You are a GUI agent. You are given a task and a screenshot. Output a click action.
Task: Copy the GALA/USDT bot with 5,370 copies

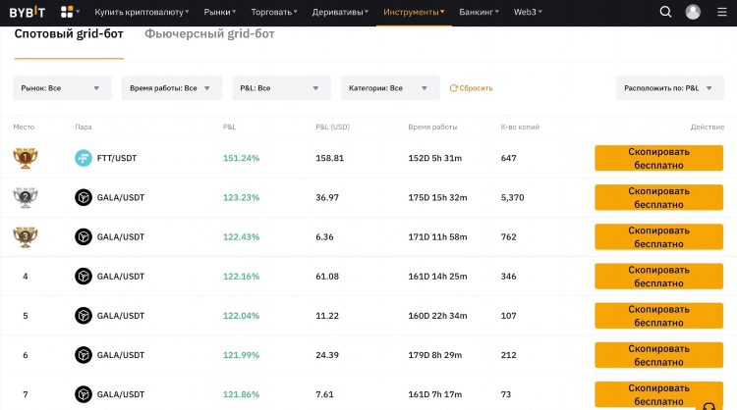click(x=658, y=197)
